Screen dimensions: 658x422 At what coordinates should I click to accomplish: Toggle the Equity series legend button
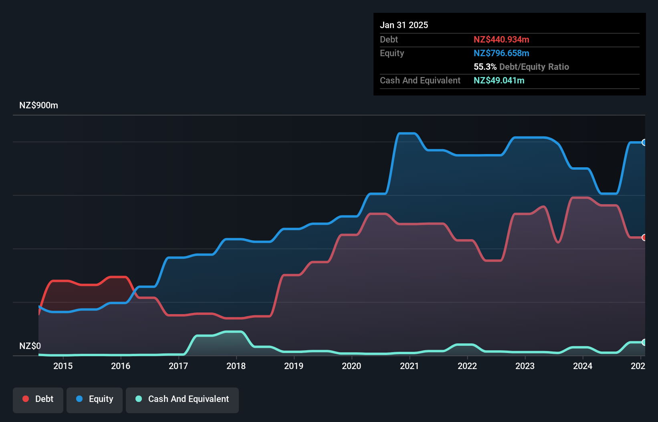(95, 400)
